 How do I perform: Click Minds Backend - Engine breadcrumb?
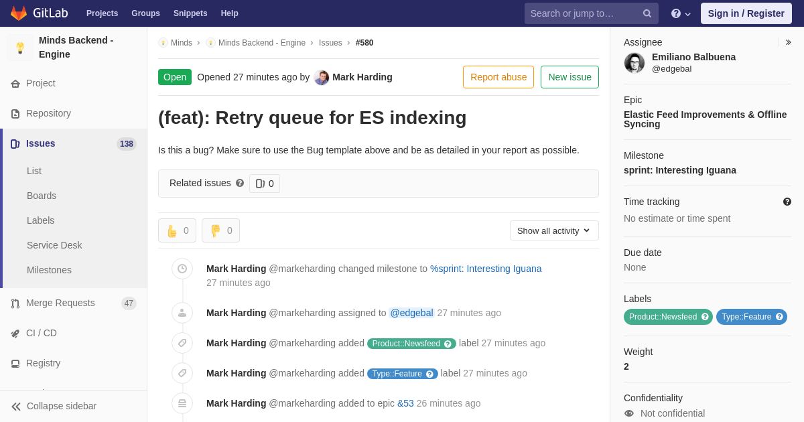click(x=262, y=43)
